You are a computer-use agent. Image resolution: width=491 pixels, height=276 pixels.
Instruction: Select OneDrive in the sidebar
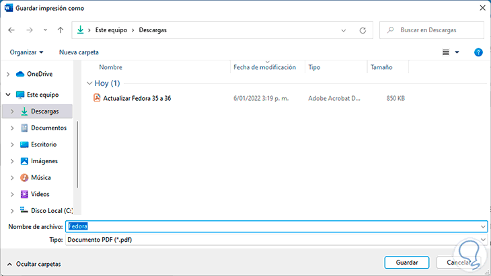click(40, 74)
